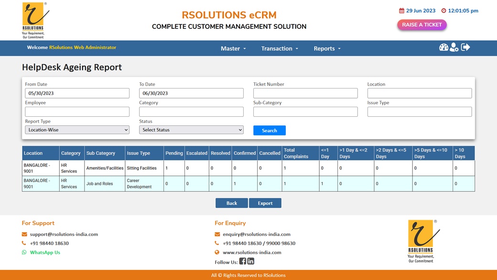Click the Export button
Screen dimensions: 497x280
click(x=265, y=203)
